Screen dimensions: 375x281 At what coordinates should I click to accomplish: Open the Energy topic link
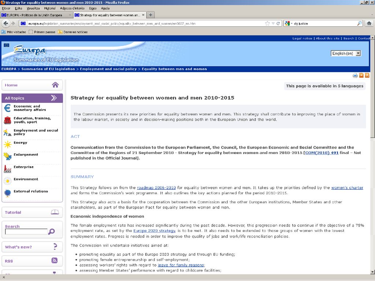tap(21, 143)
